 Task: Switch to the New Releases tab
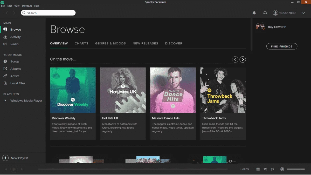click(x=146, y=43)
